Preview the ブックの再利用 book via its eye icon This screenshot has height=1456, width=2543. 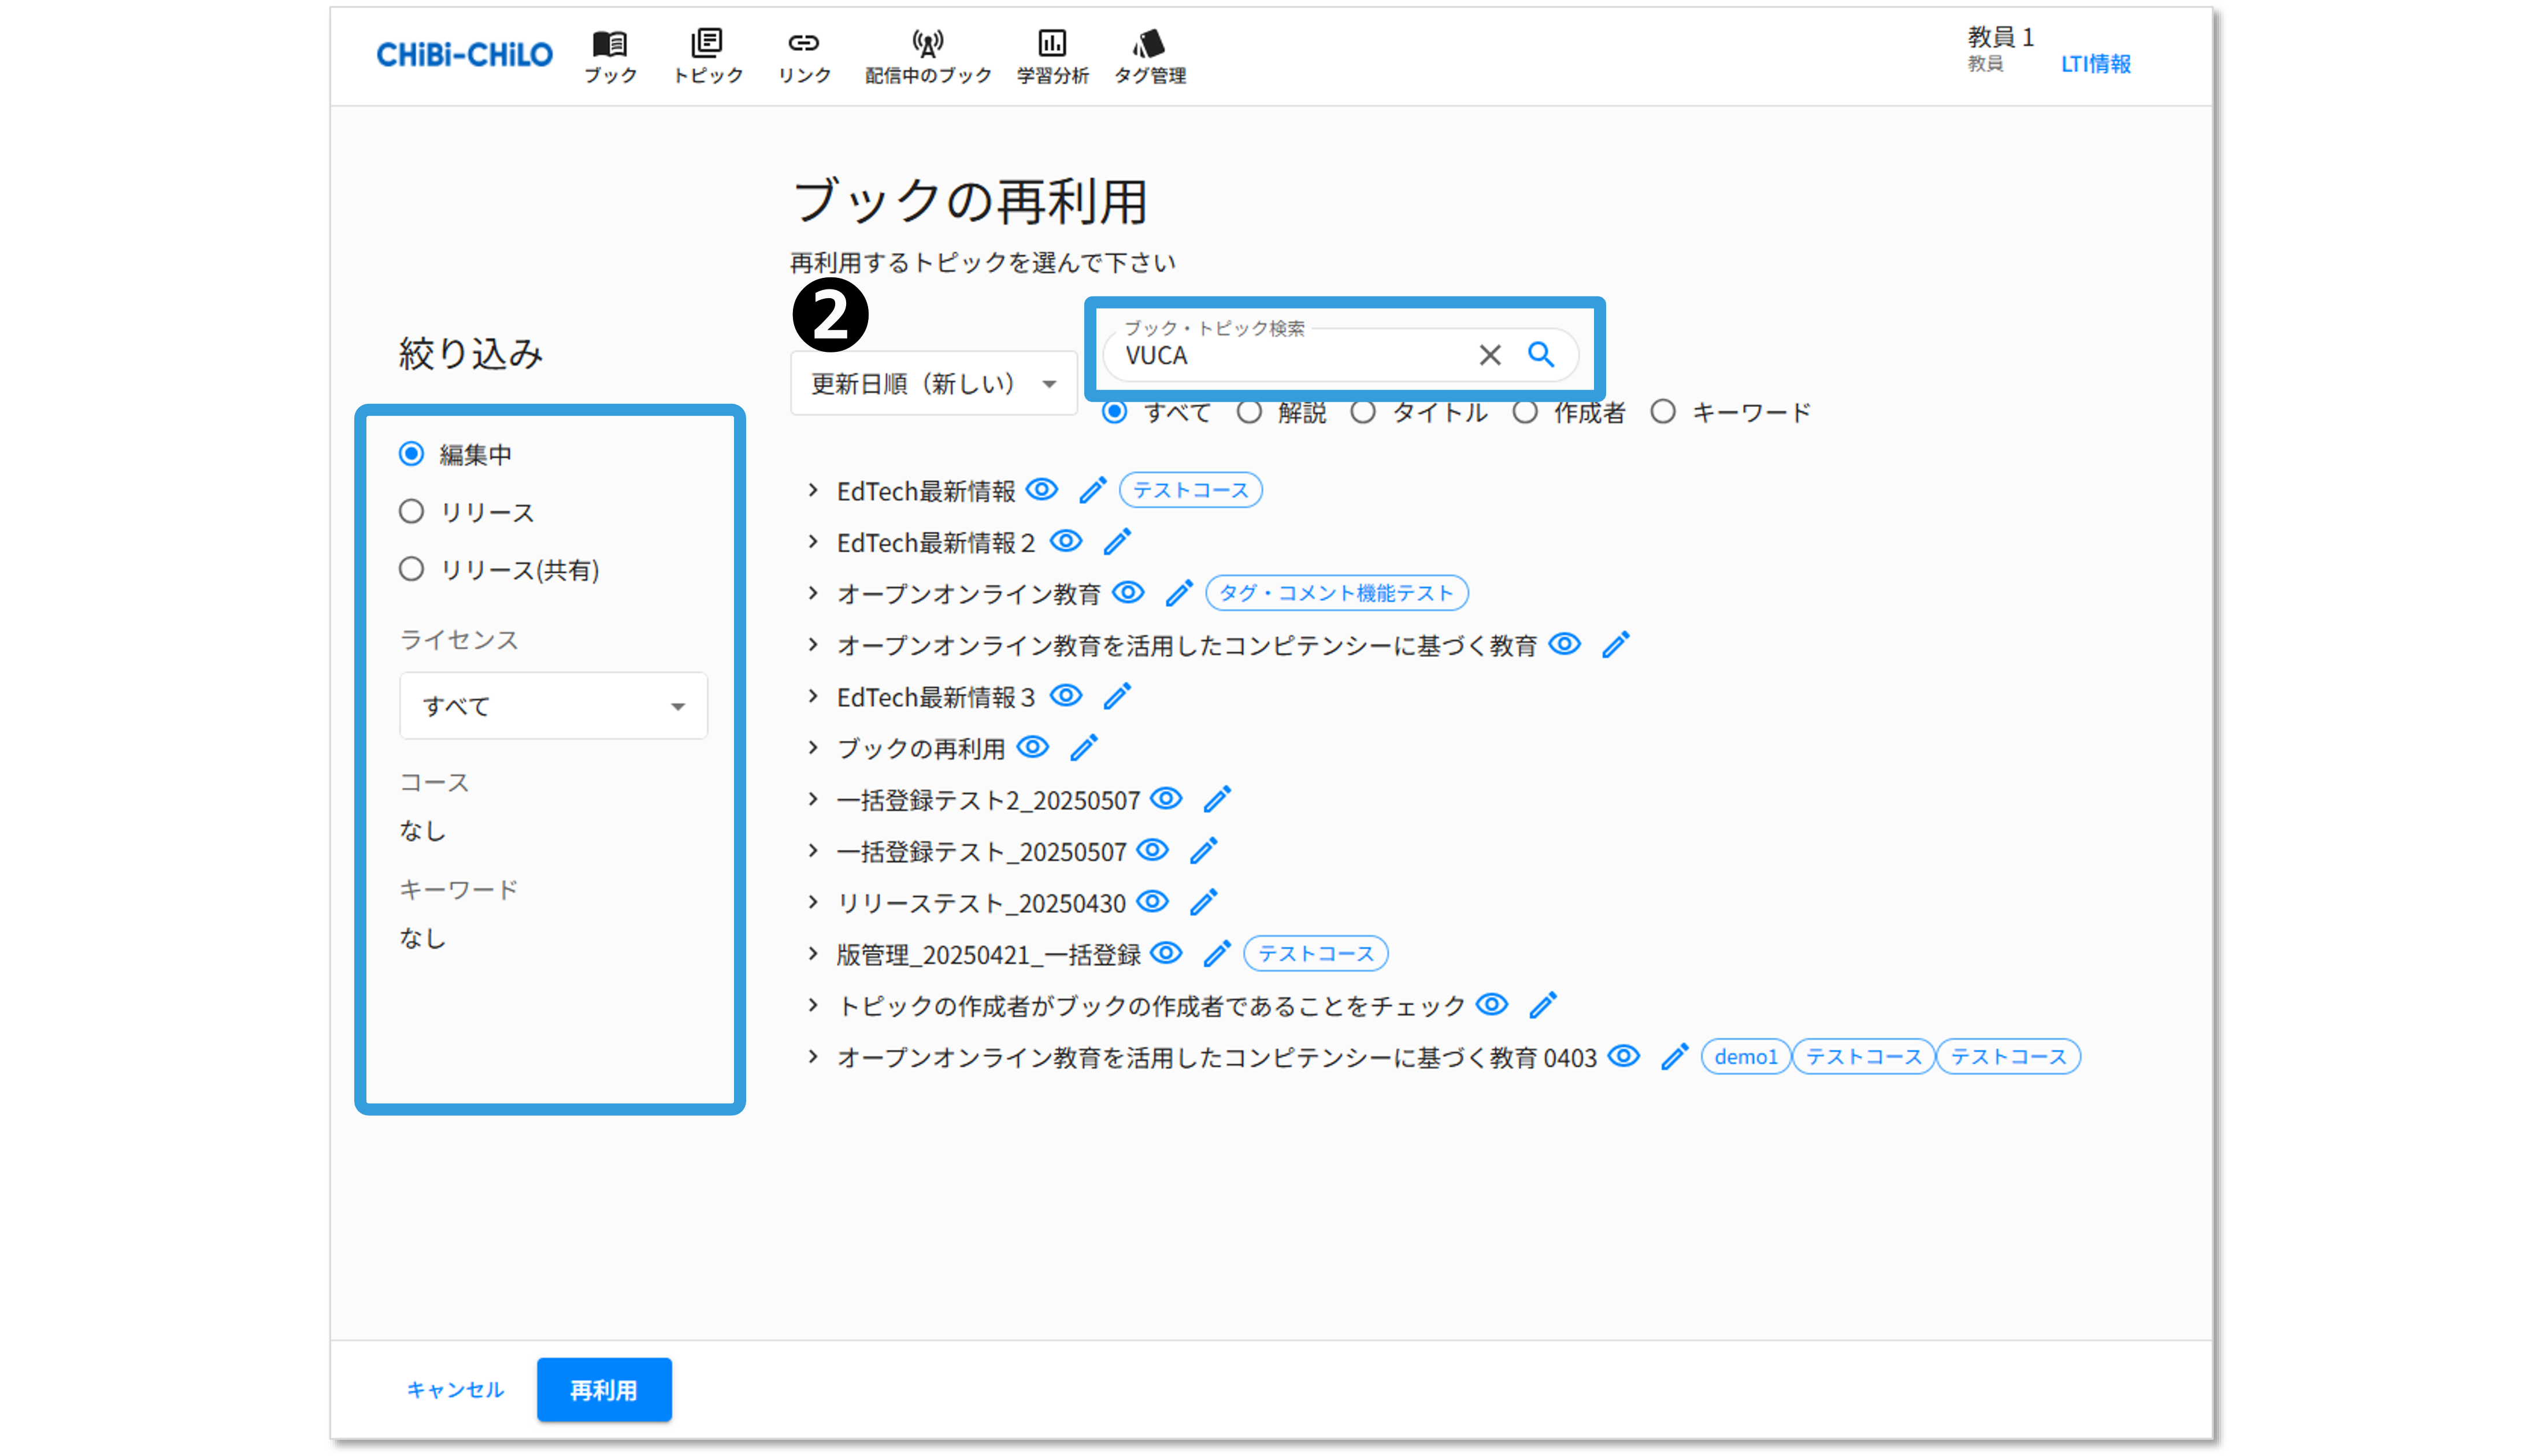point(1032,747)
